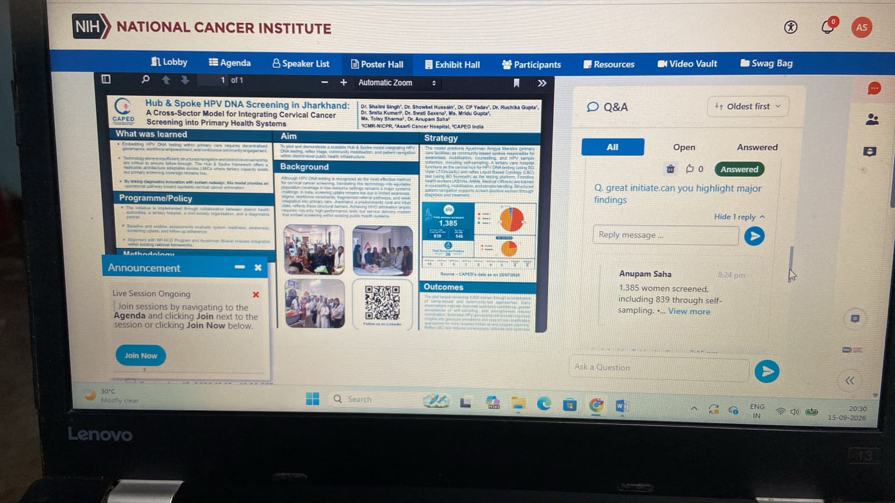
Task: Delete question using the trash icon
Action: [670, 169]
